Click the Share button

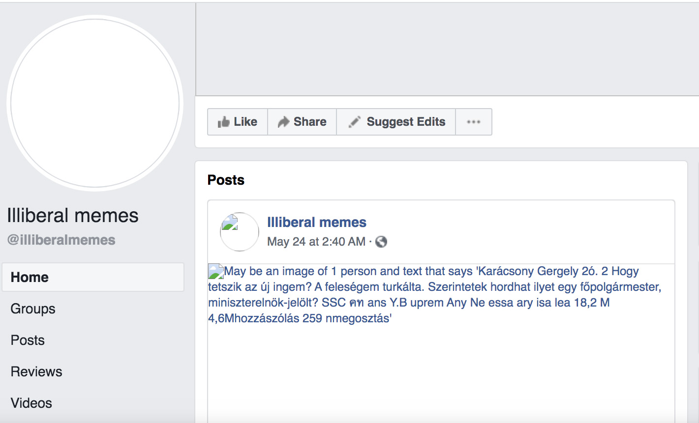pos(302,122)
